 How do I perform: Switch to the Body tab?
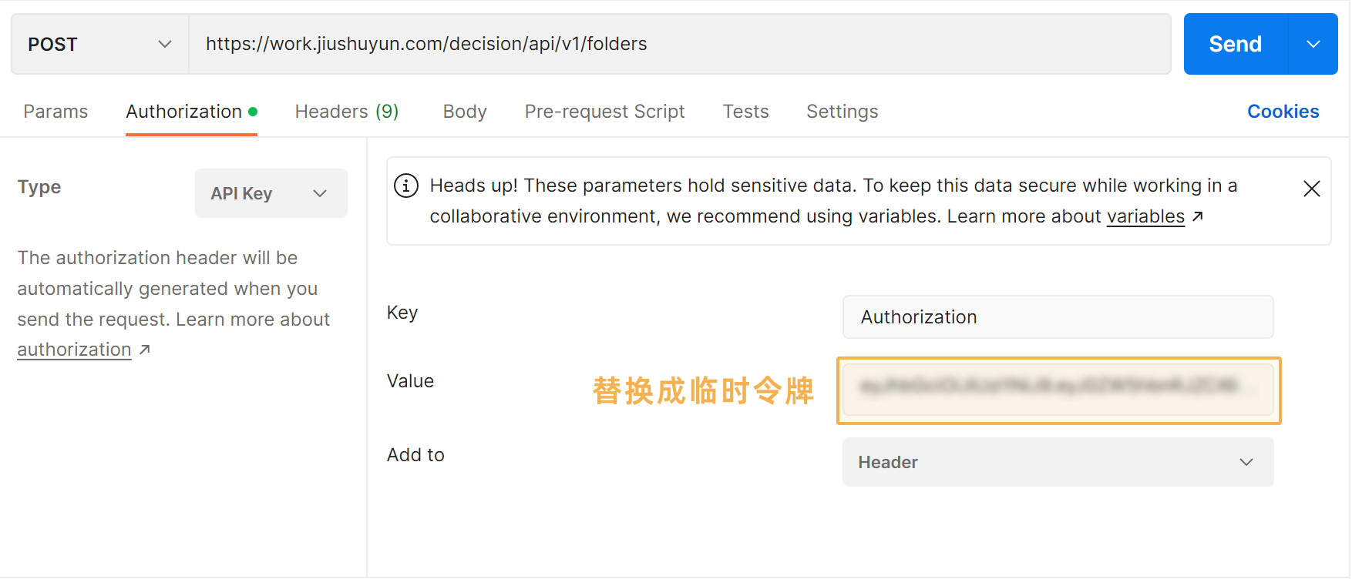point(465,112)
